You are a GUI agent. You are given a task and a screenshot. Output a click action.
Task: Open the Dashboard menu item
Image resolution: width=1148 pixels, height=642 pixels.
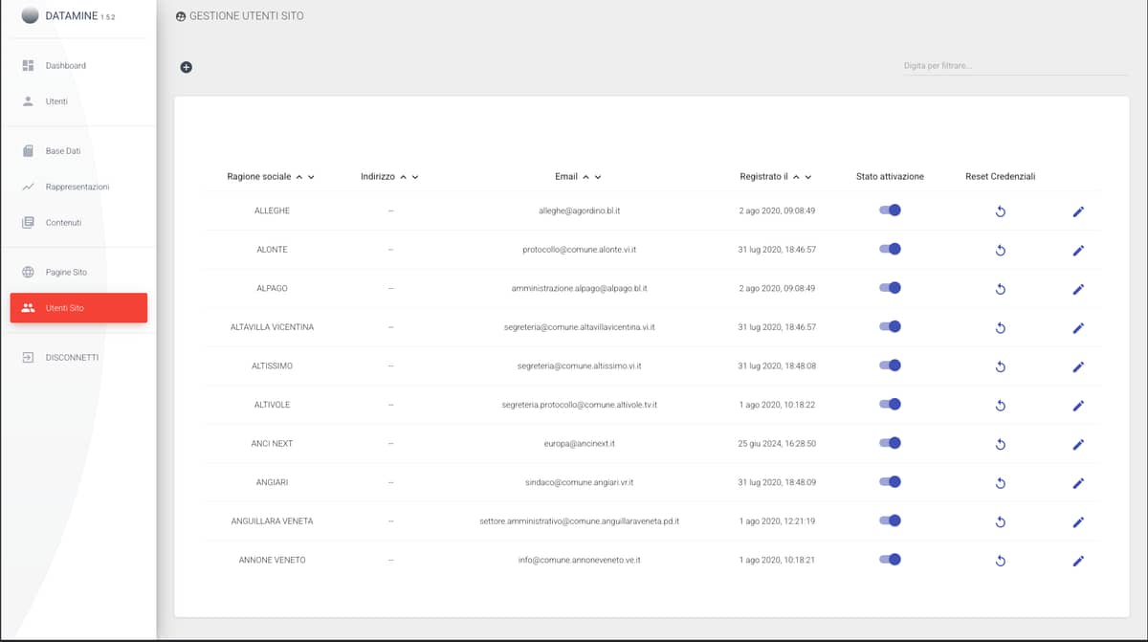[78, 65]
